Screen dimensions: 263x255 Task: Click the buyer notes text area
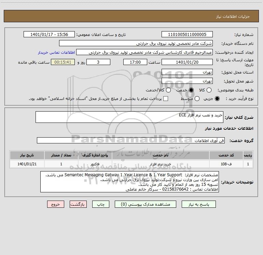pyautogui.click(x=129, y=182)
